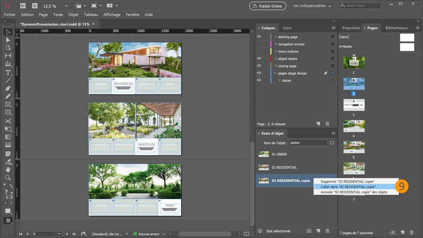Select the 01 URBAN object state
Screen dimensions: 423x238
[296, 154]
